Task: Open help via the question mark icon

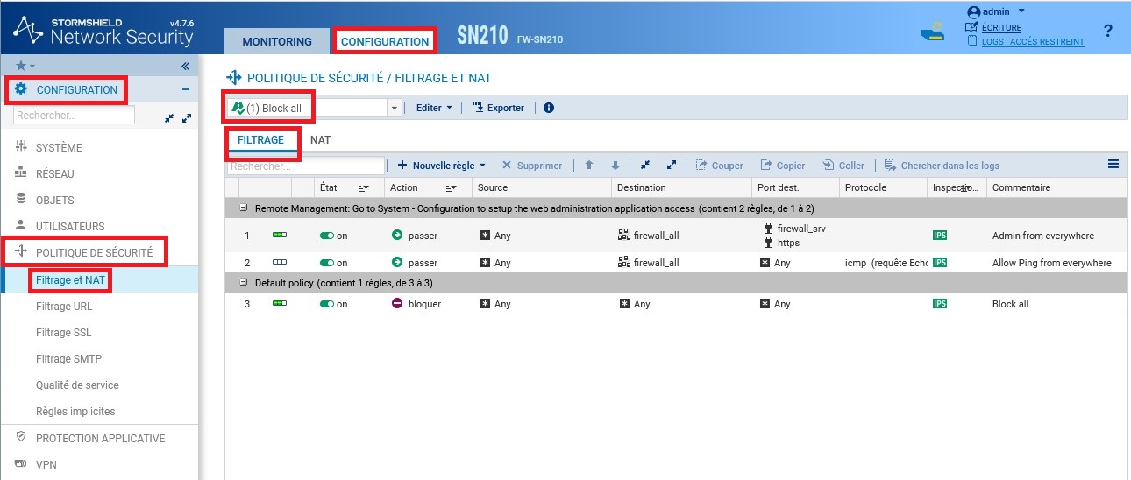Action: [x=1108, y=32]
